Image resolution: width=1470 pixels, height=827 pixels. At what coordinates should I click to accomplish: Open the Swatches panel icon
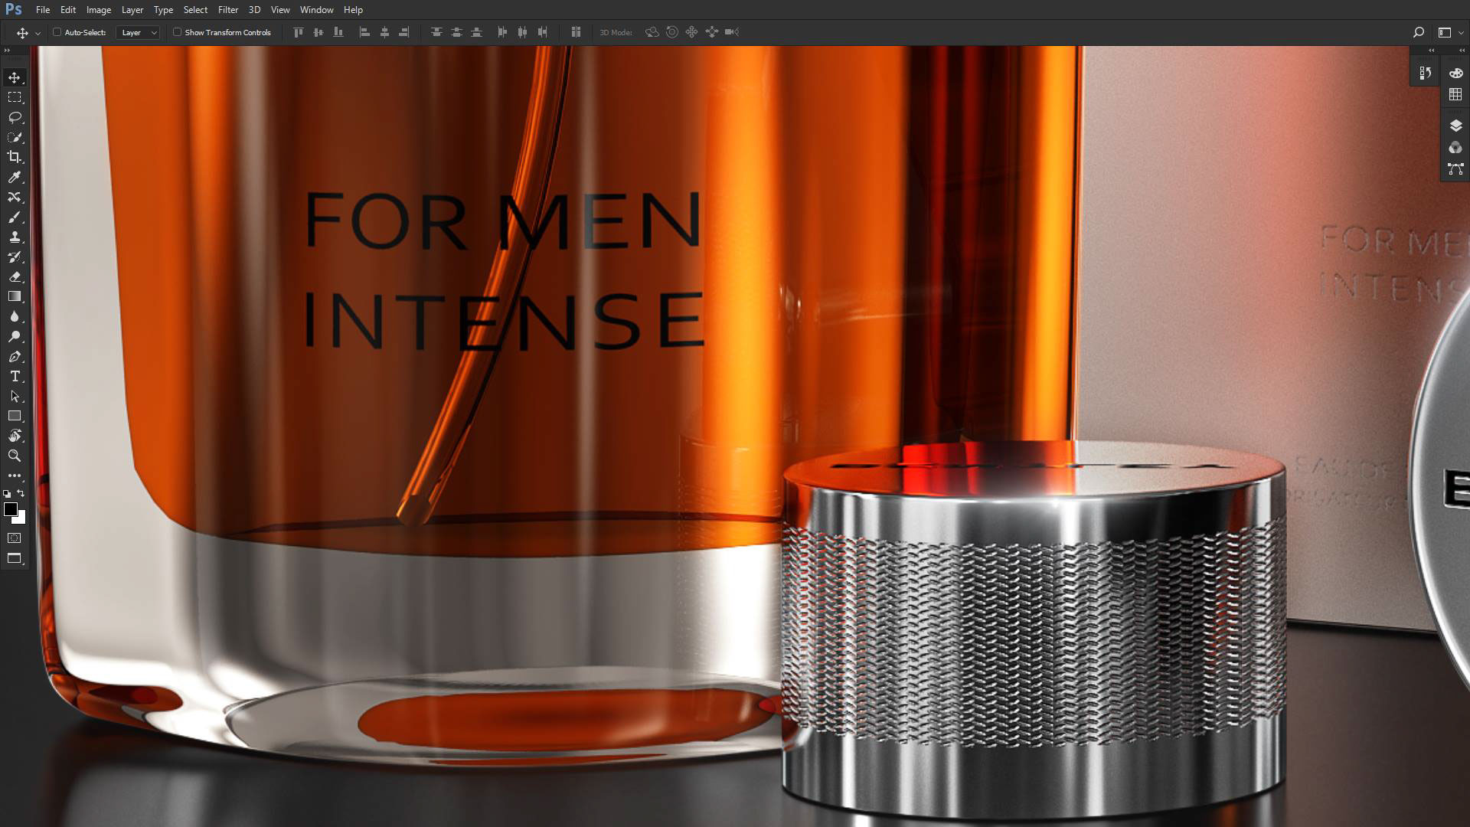1455,94
